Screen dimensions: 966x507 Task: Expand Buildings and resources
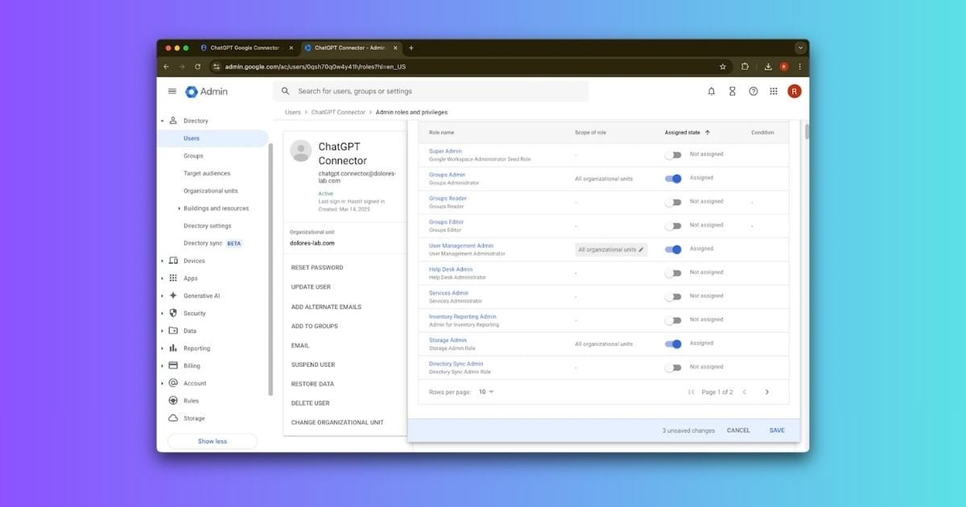178,208
